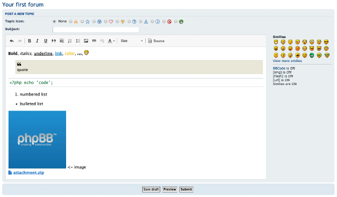This screenshot has width=337, height=197.
Task: Open the text color picker
Action: pyautogui.click(x=111, y=41)
